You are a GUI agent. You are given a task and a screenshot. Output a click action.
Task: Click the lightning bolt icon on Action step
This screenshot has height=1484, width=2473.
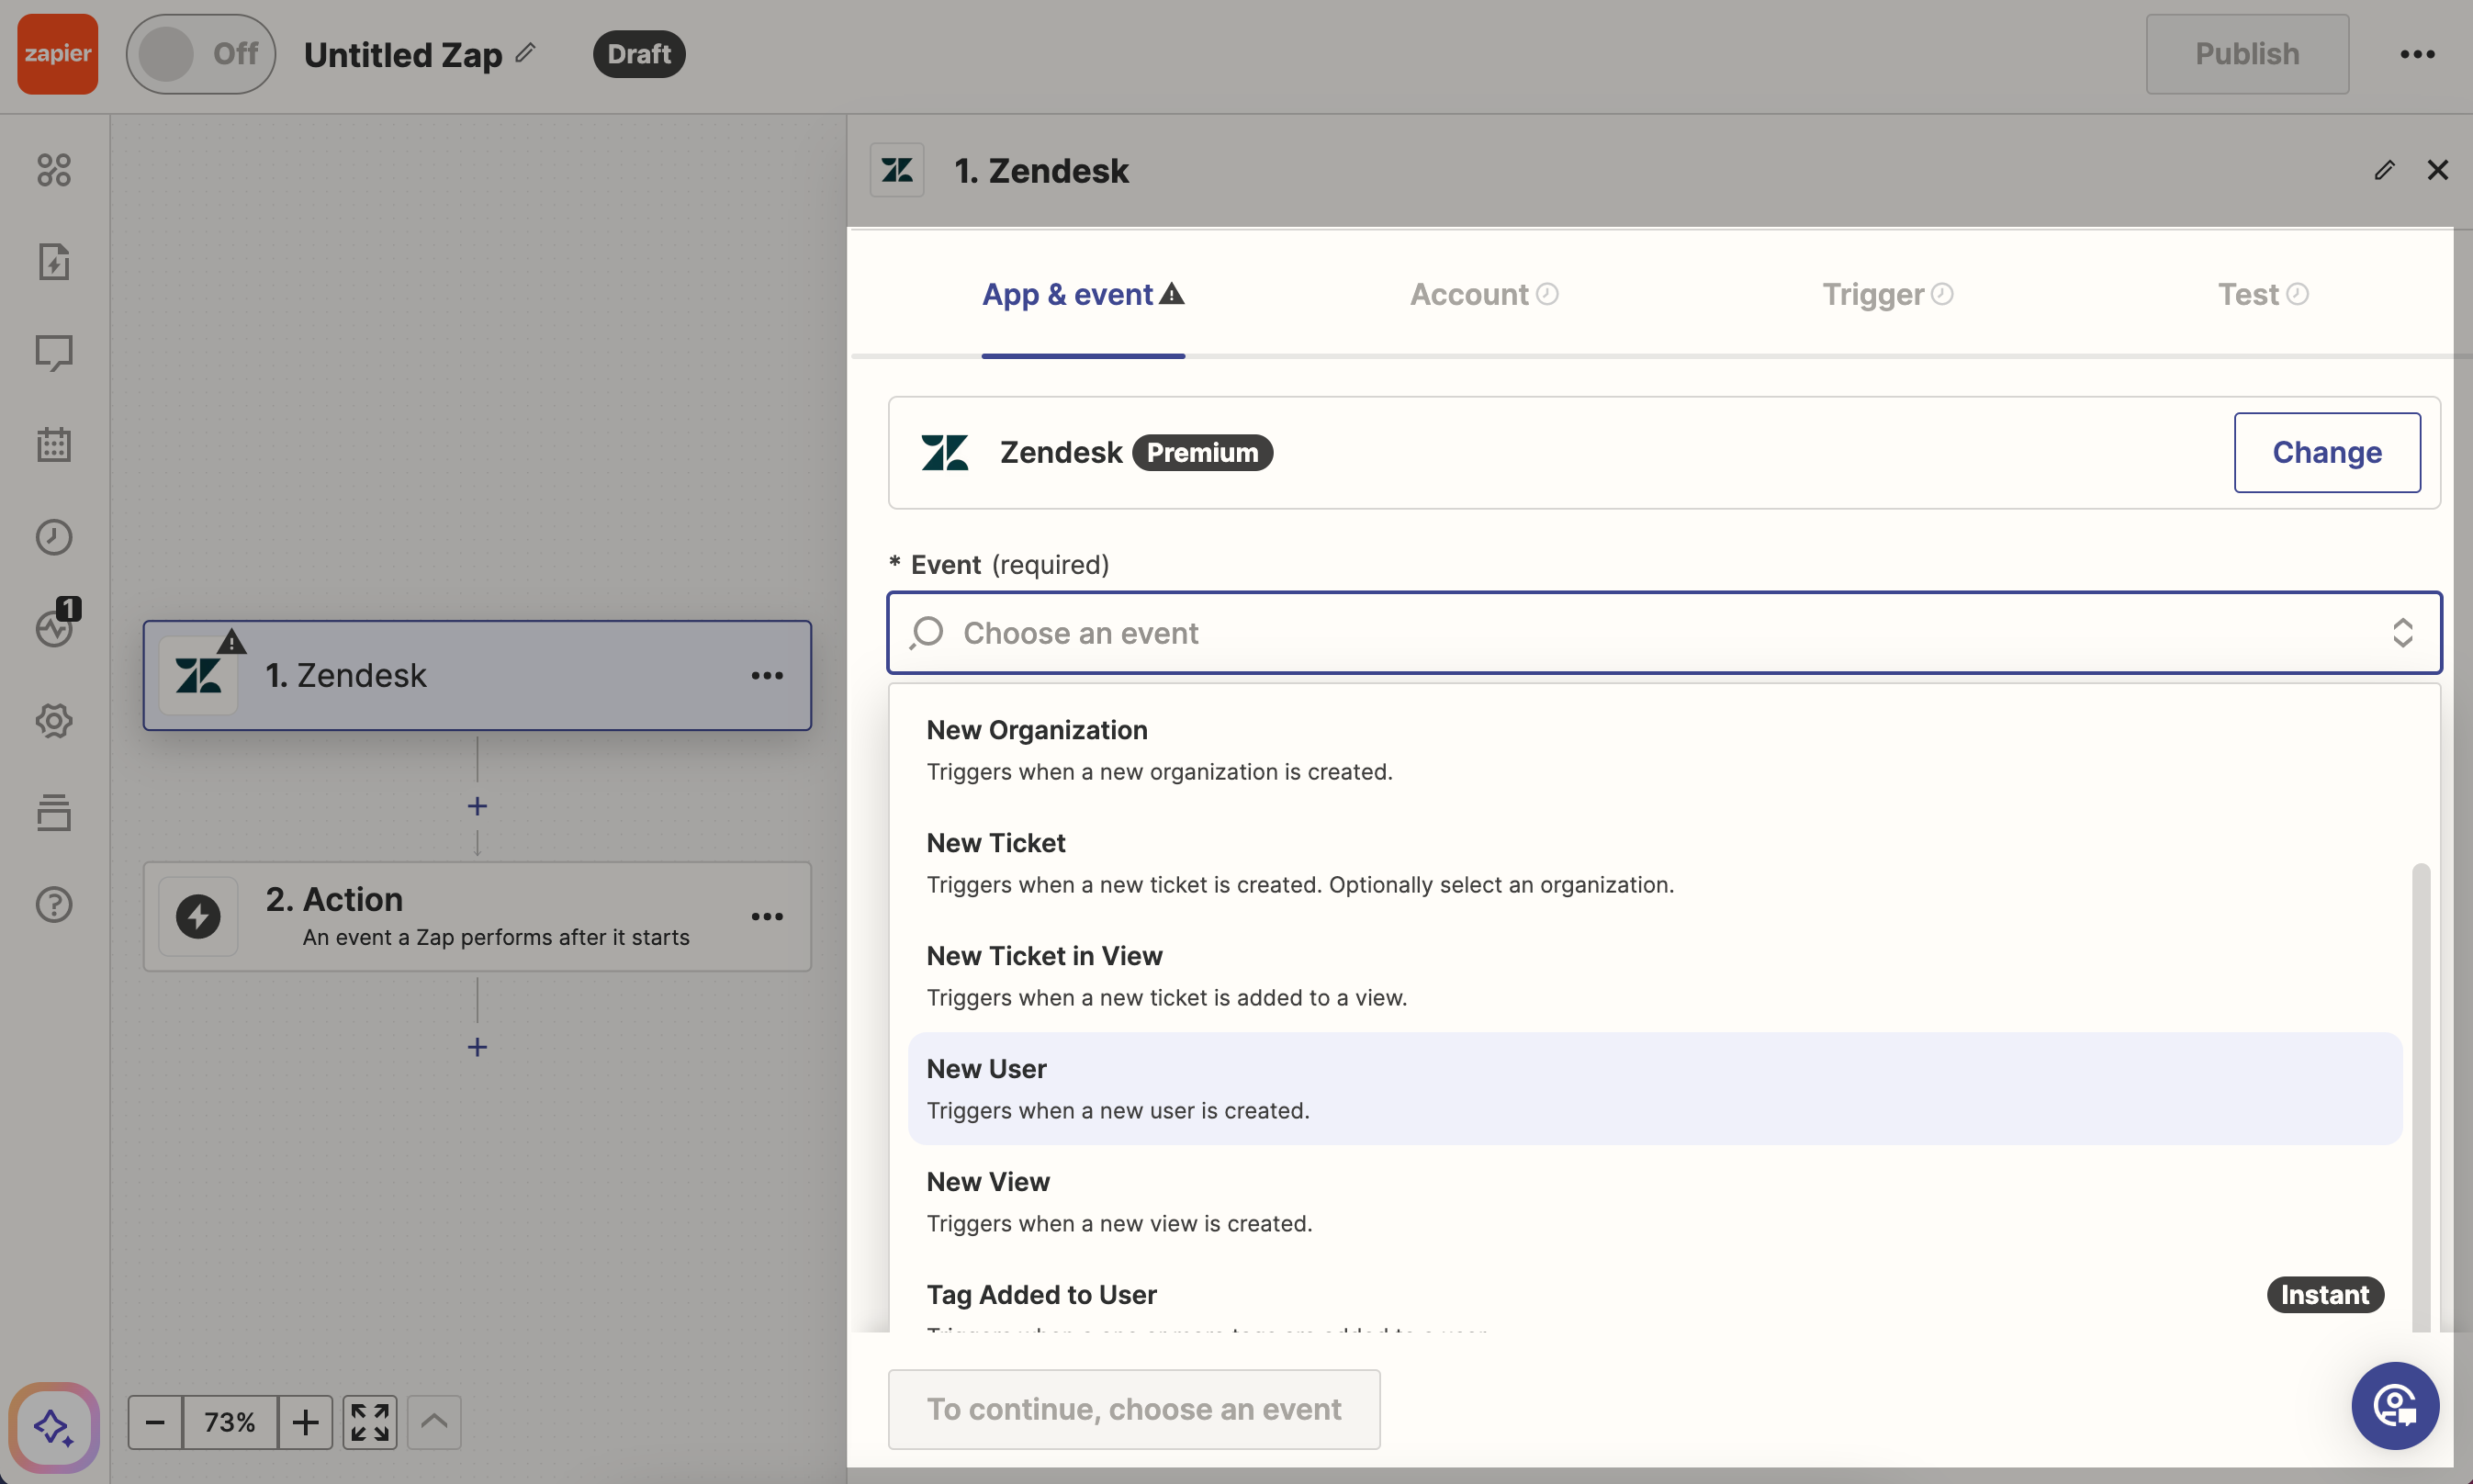pos(198,916)
